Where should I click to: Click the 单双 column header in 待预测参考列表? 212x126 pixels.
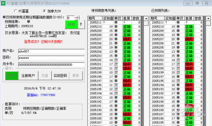pos(118,18)
